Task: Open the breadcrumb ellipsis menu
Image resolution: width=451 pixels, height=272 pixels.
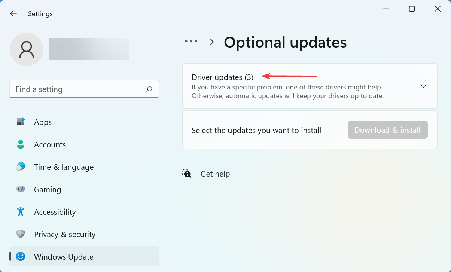Action: [x=191, y=41]
